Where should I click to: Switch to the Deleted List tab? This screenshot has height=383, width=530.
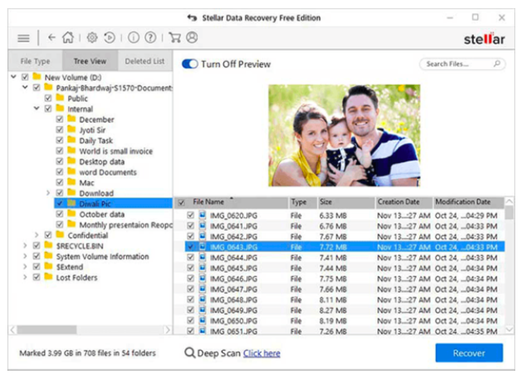145,61
